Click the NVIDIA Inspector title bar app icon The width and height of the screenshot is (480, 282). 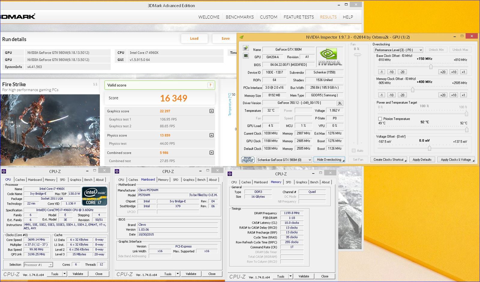click(241, 37)
